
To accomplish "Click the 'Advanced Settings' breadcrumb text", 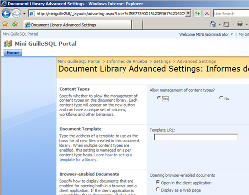I will click(x=196, y=61).
